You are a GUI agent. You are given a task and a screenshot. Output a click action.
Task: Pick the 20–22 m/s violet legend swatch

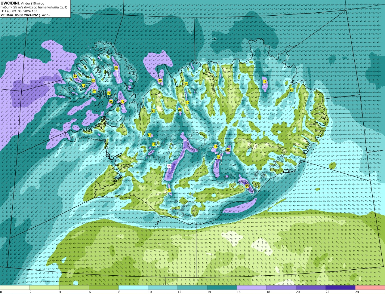coord(311,287)
